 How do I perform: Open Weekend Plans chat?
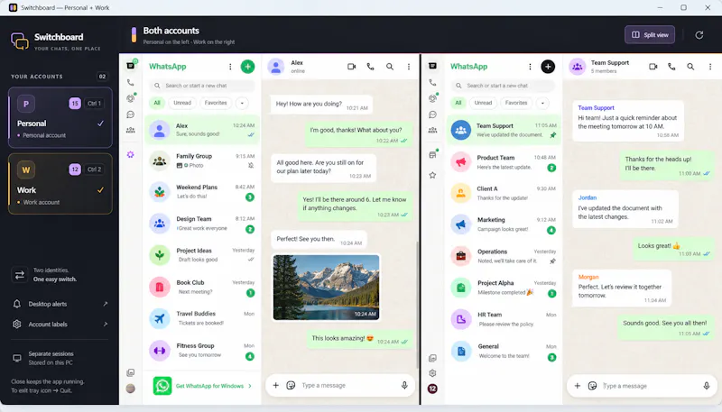point(202,192)
